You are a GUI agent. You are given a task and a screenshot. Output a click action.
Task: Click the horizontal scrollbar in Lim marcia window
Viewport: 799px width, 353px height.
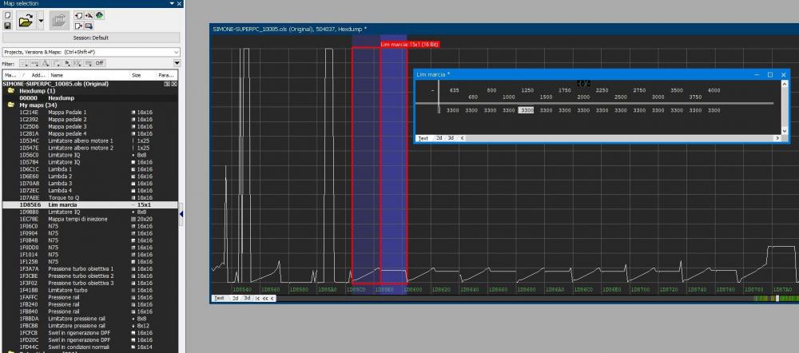pyautogui.click(x=615, y=138)
